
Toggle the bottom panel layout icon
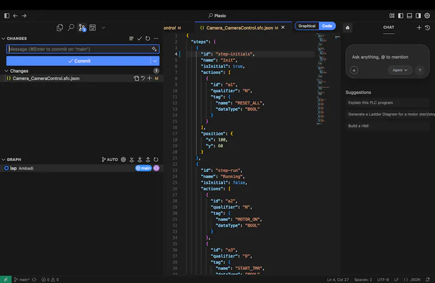[409, 16]
